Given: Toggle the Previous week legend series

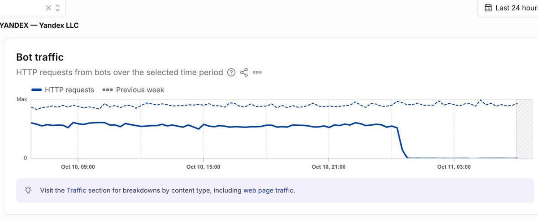Looking at the screenshot, I should (x=133, y=90).
